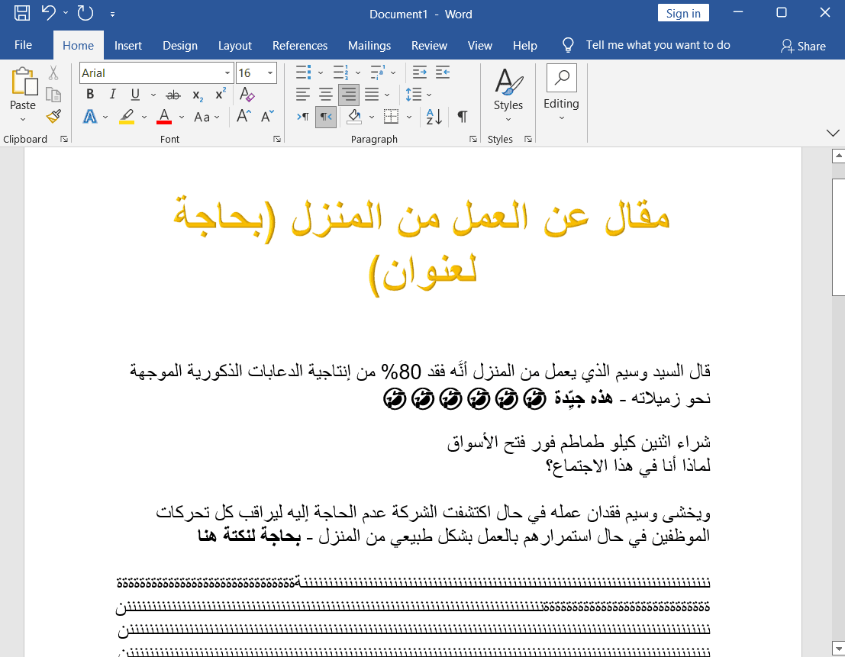Switch to the Insert tab
Screen dimensions: 845x657
(127, 46)
